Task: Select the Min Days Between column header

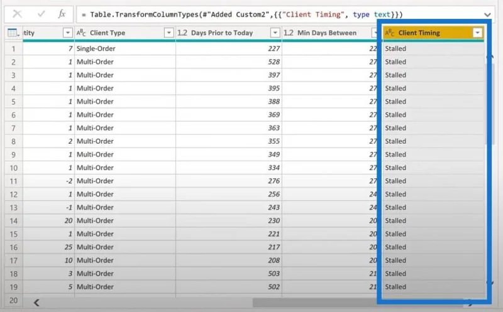Action: 329,33
